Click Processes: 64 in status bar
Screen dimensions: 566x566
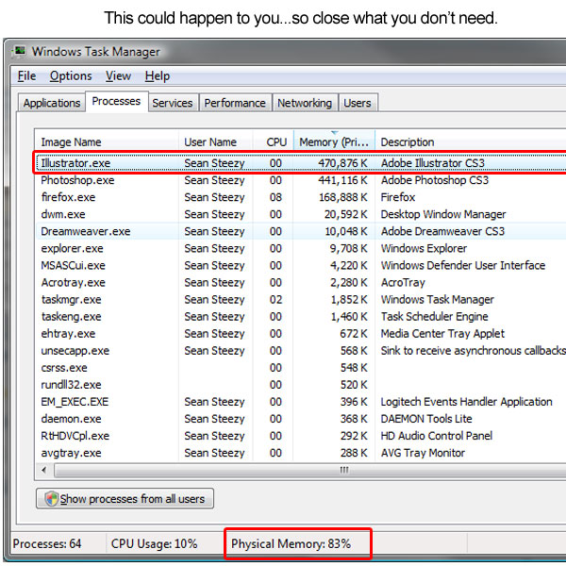coord(47,543)
